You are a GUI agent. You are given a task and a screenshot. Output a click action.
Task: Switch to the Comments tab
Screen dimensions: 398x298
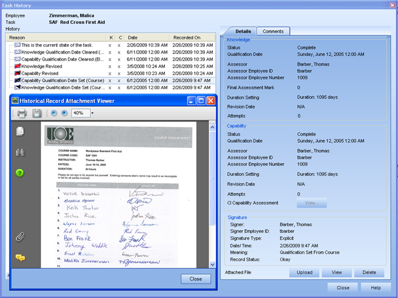[273, 31]
